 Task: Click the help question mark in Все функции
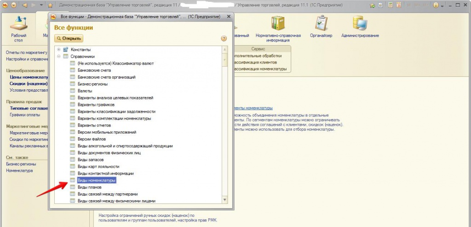pyautogui.click(x=224, y=39)
